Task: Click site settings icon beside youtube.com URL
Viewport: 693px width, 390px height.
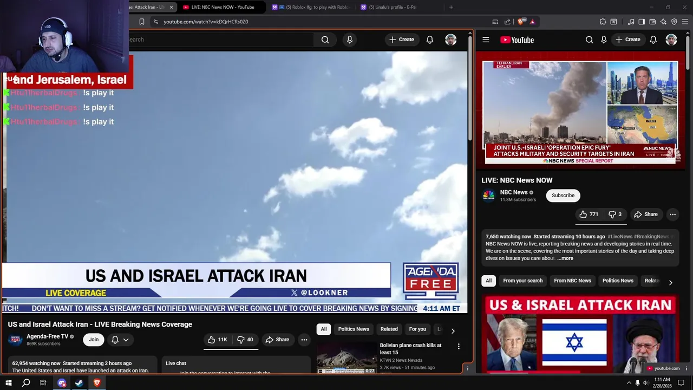Action: click(x=156, y=22)
